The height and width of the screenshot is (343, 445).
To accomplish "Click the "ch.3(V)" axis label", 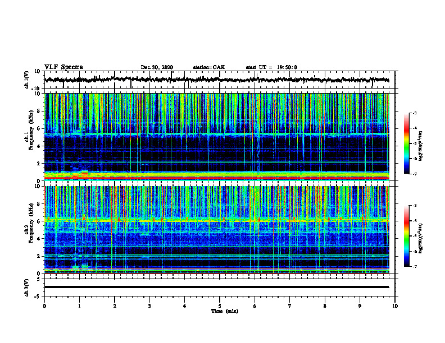I will (27, 288).
